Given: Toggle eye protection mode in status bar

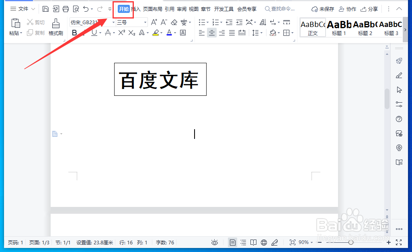Looking at the screenshot, I should point(215,242).
